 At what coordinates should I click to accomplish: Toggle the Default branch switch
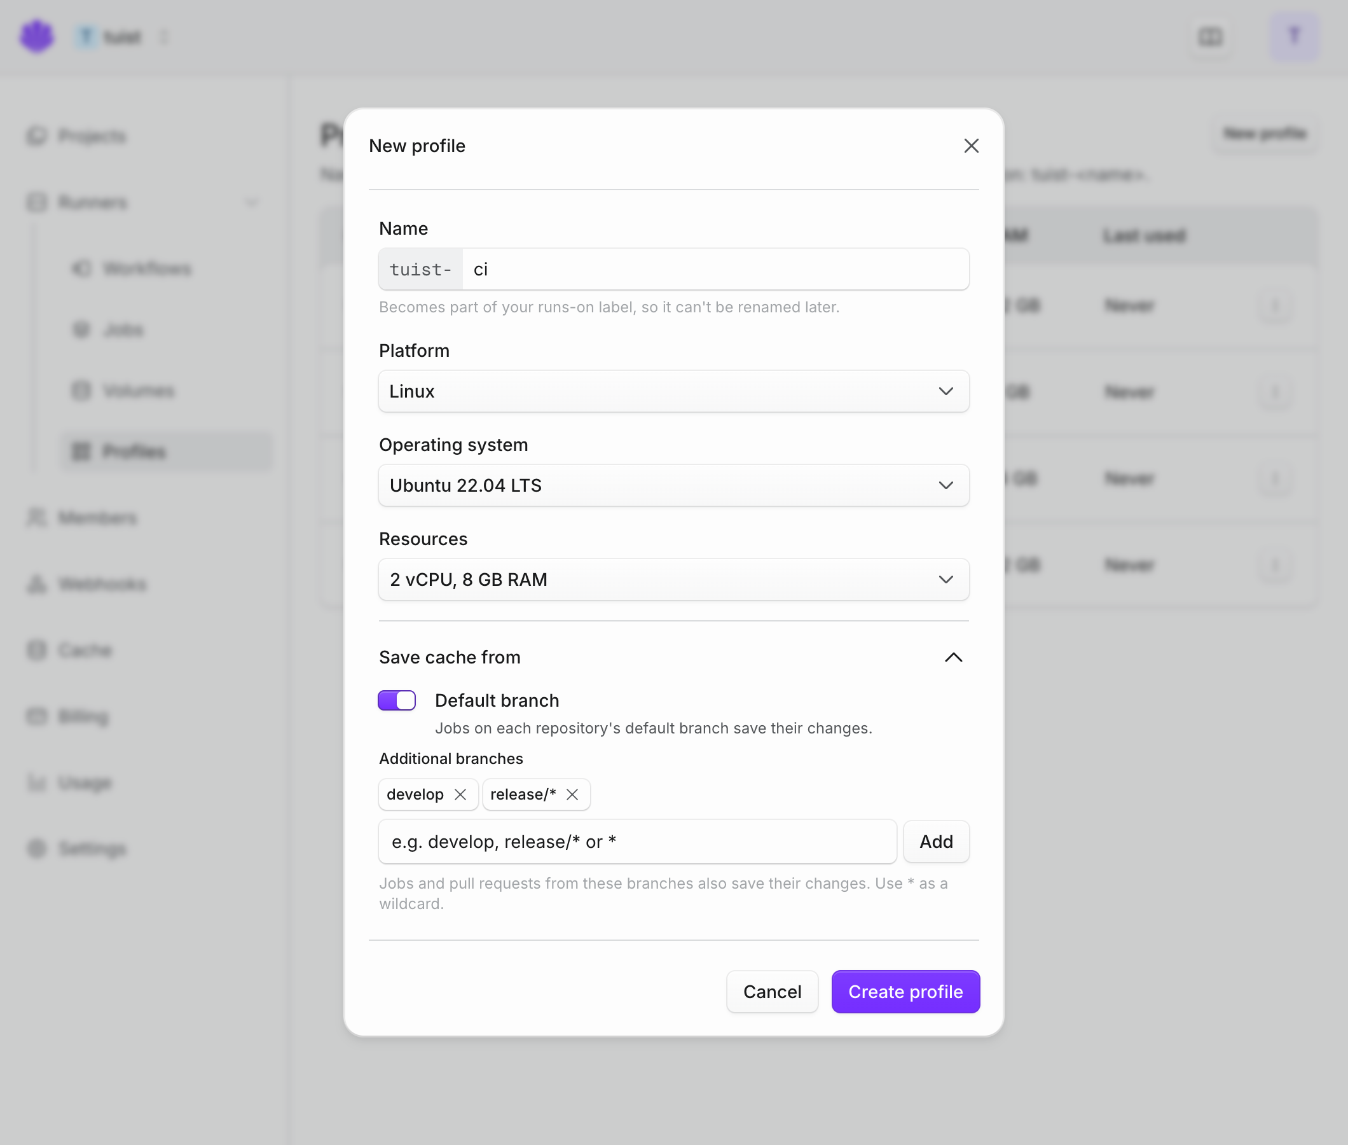pos(396,700)
